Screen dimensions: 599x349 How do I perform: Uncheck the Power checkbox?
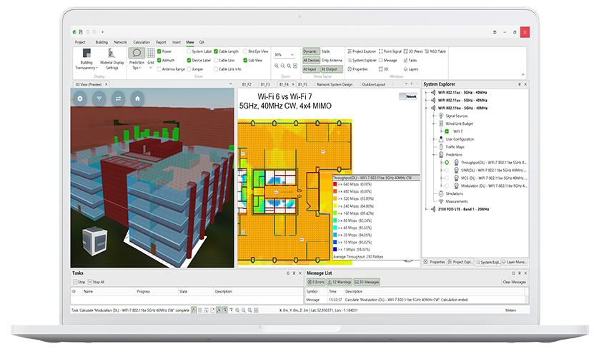[159, 51]
